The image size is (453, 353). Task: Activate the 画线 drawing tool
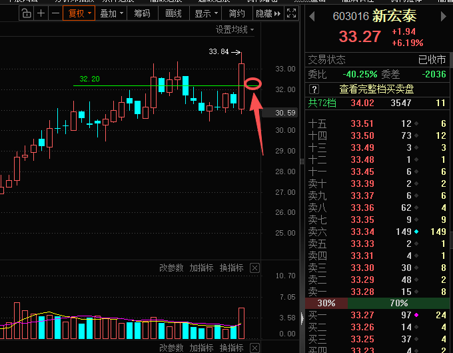[x=173, y=13]
